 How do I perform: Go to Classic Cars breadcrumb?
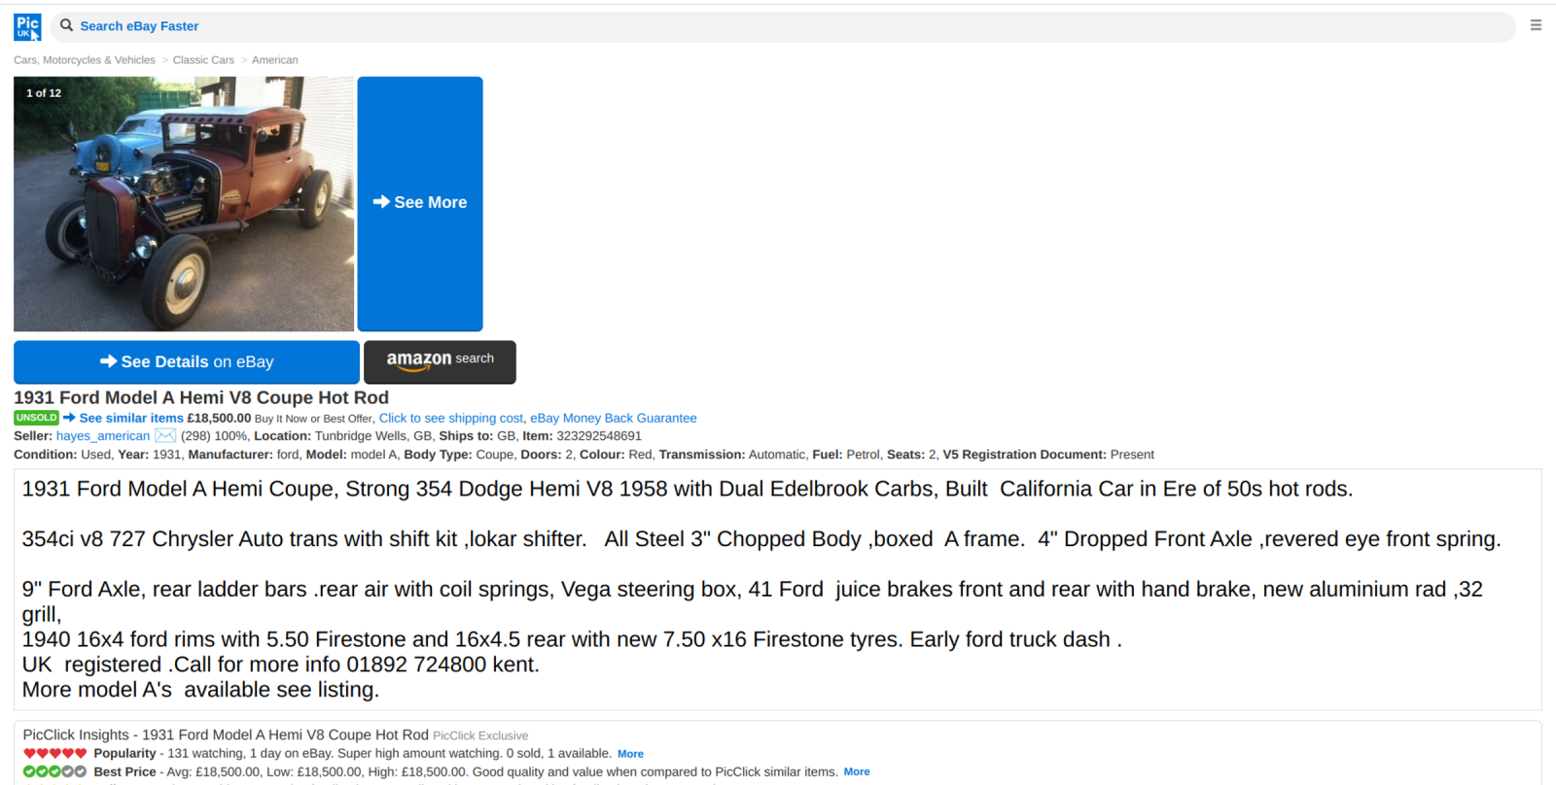[x=203, y=60]
